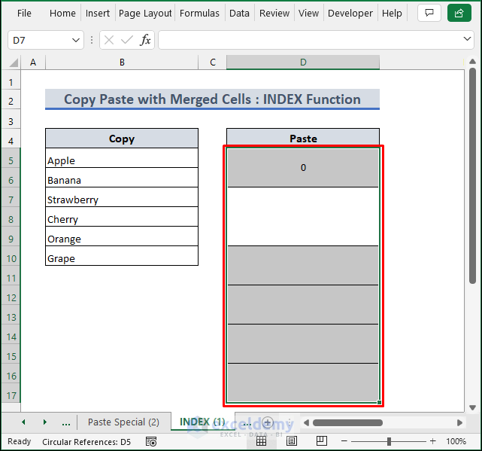Switch to Page Break Preview
The height and width of the screenshot is (451, 482).
(321, 441)
